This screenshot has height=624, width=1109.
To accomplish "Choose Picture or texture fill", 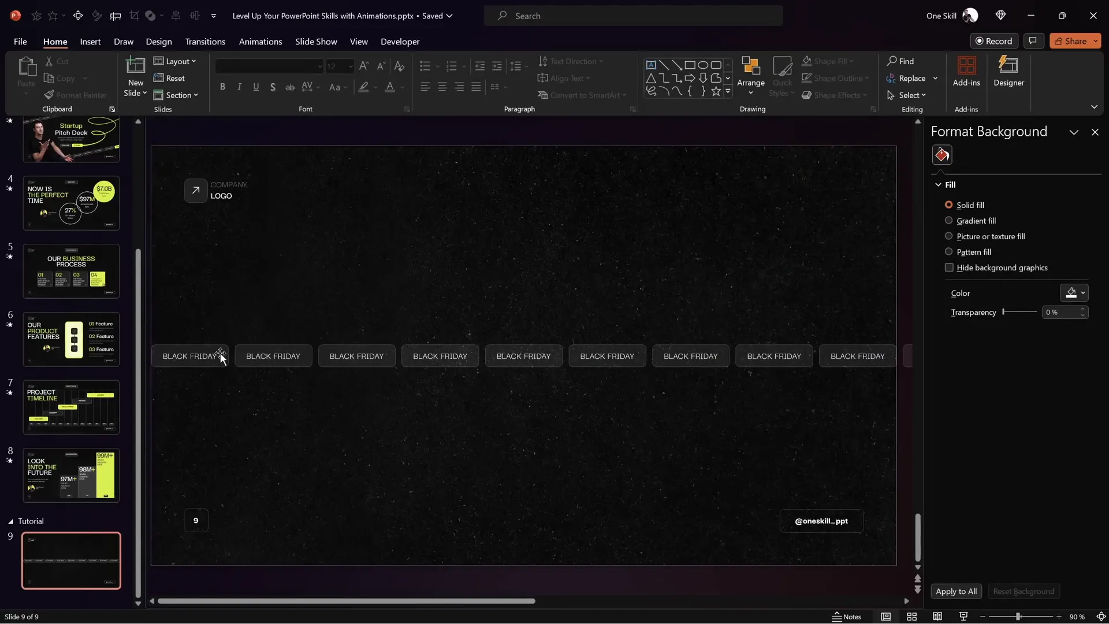I will (949, 236).
